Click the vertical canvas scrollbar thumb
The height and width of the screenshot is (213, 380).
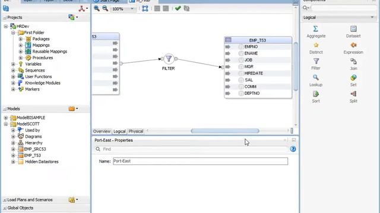296,66
